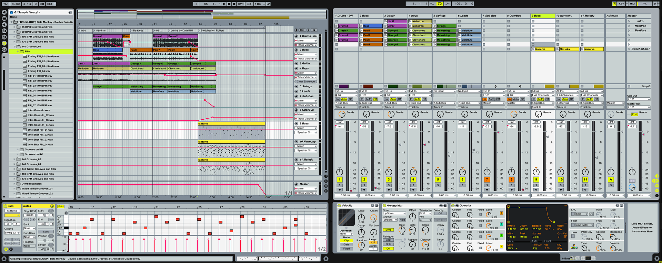Click the transport Stop button

[229, 4]
